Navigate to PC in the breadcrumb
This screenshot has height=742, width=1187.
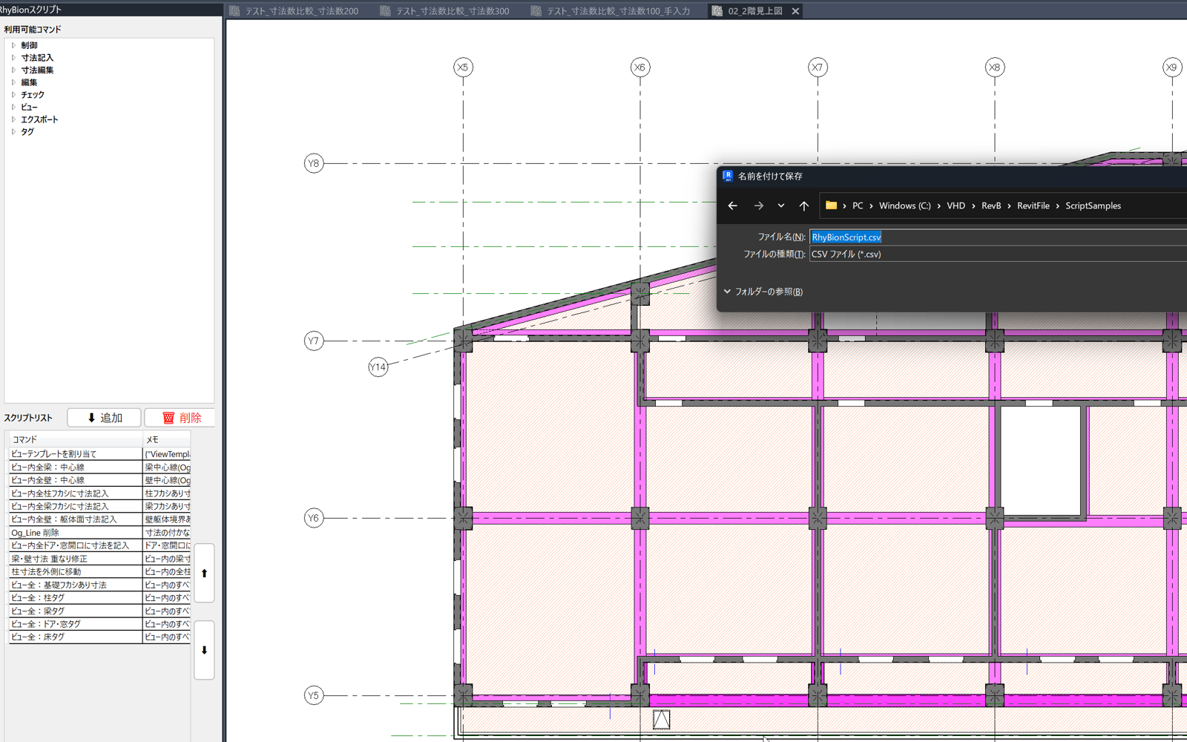[x=858, y=206]
